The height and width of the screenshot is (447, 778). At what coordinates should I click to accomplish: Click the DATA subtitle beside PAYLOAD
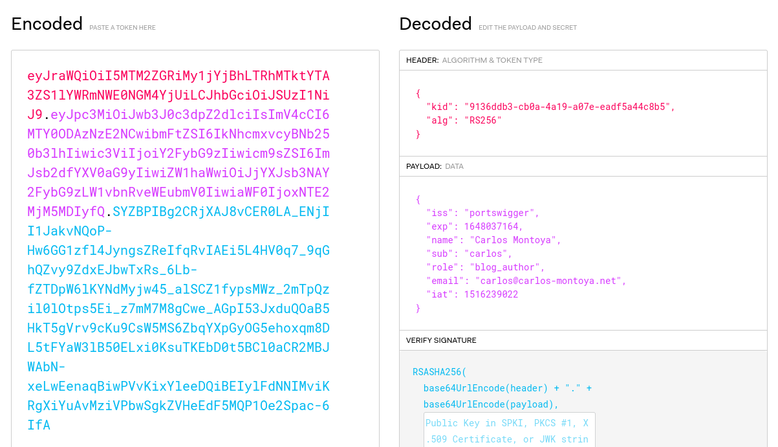(454, 166)
